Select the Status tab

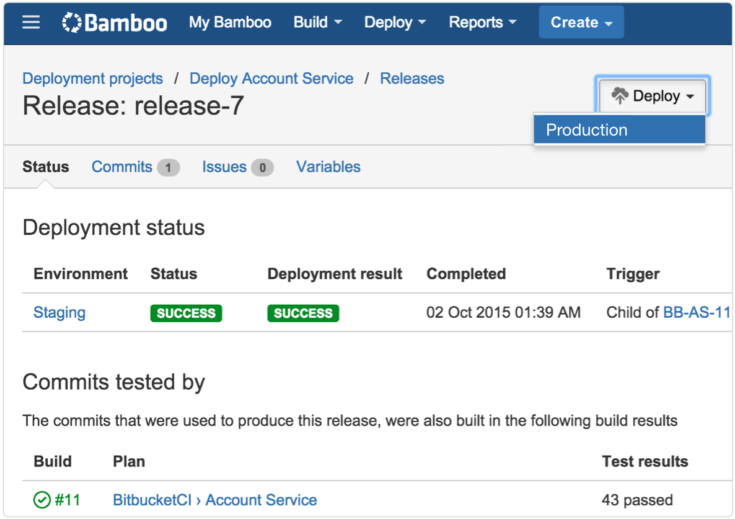pos(46,167)
